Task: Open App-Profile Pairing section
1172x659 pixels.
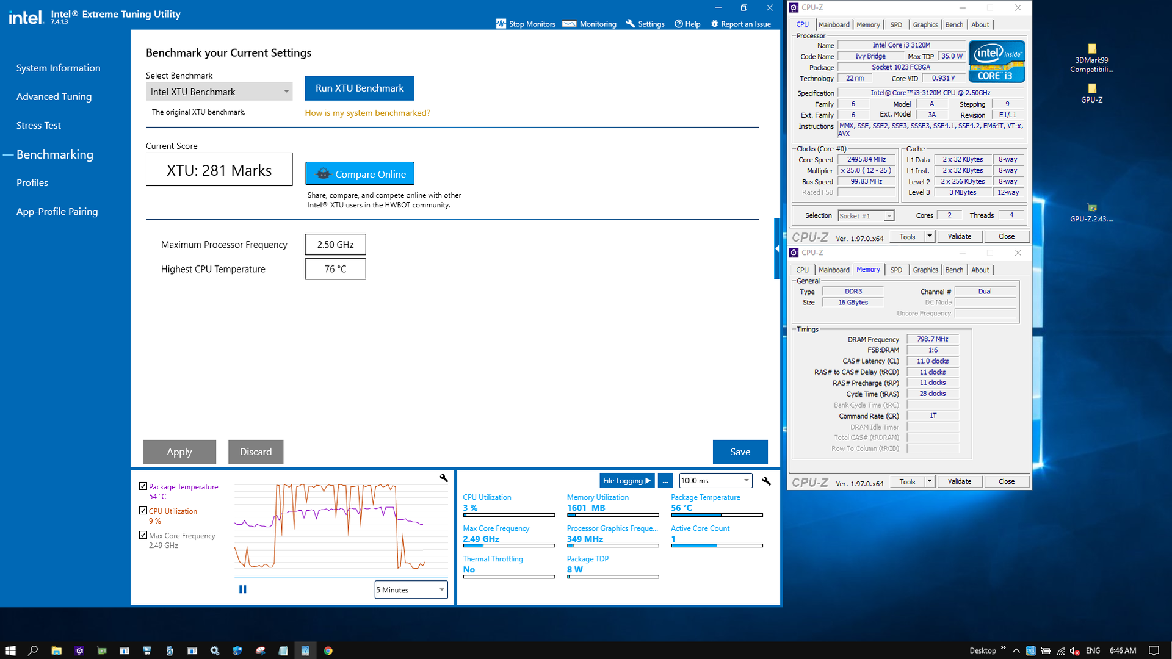Action: pos(57,211)
